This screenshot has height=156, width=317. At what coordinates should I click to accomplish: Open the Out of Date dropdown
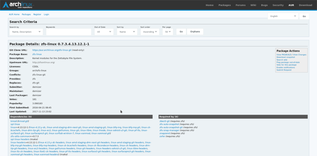click(104, 32)
